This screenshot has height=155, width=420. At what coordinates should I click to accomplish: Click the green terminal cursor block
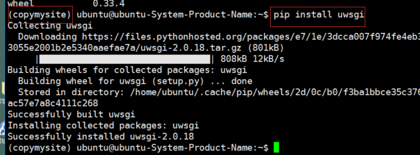click(x=277, y=148)
